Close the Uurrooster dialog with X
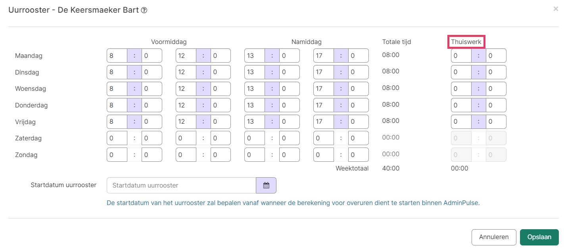Viewport: 564px width, 251px height. pos(556,9)
